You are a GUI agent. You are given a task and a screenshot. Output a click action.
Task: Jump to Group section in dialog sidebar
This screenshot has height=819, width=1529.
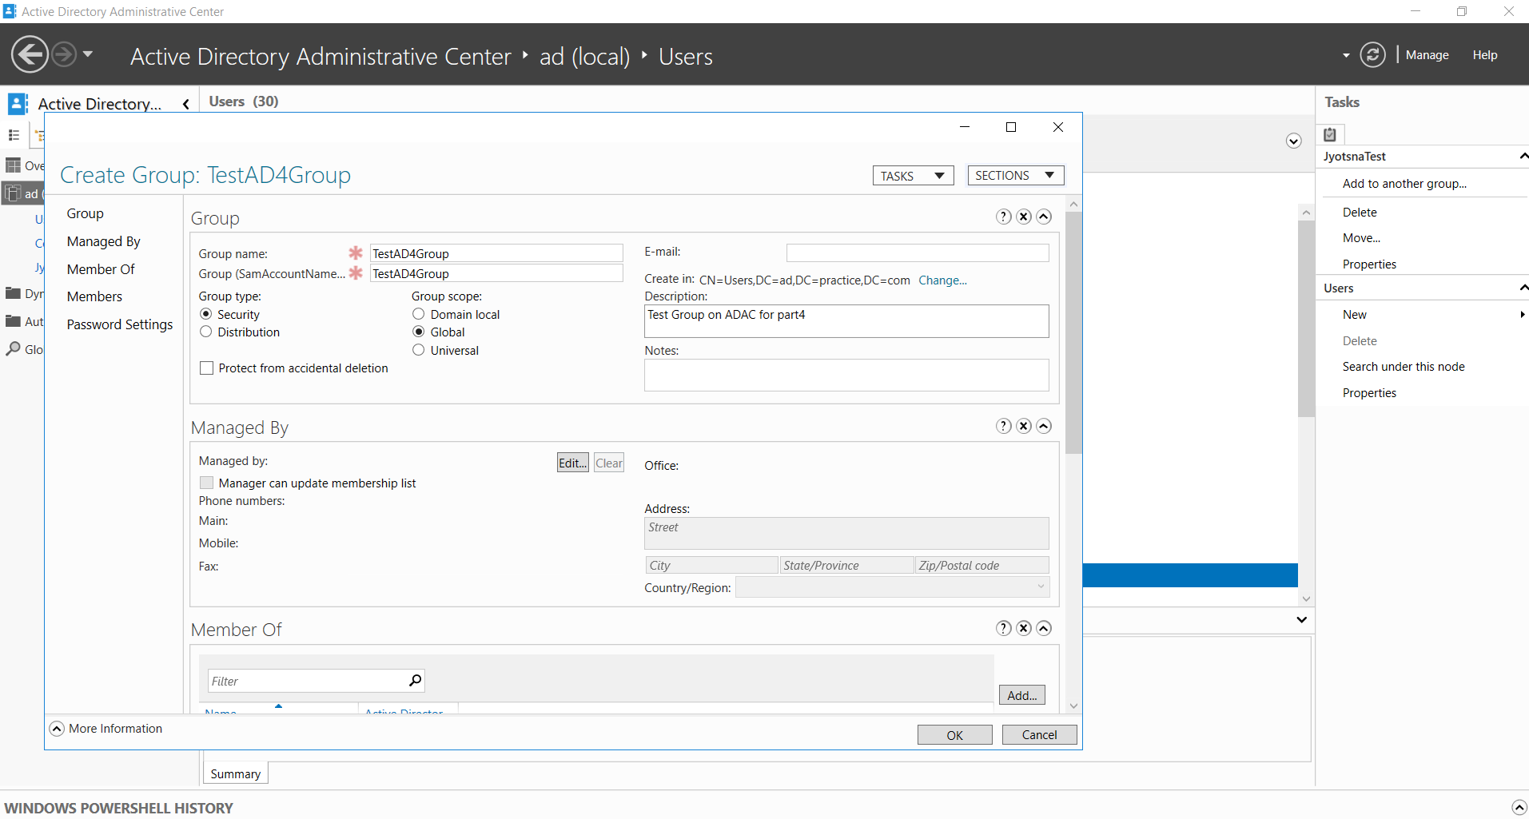tap(85, 213)
